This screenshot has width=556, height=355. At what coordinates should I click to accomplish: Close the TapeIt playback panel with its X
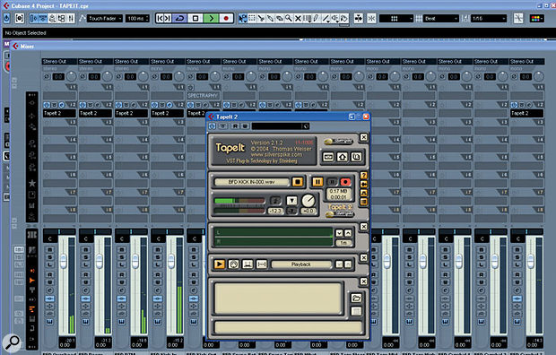point(364,257)
